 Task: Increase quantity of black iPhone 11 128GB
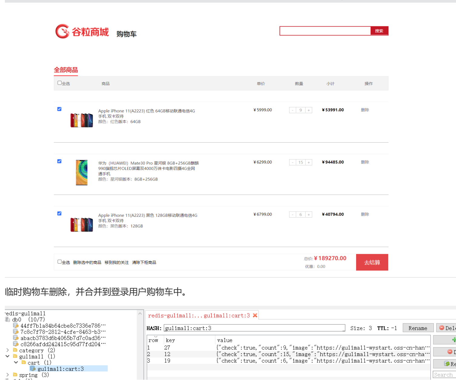309,215
